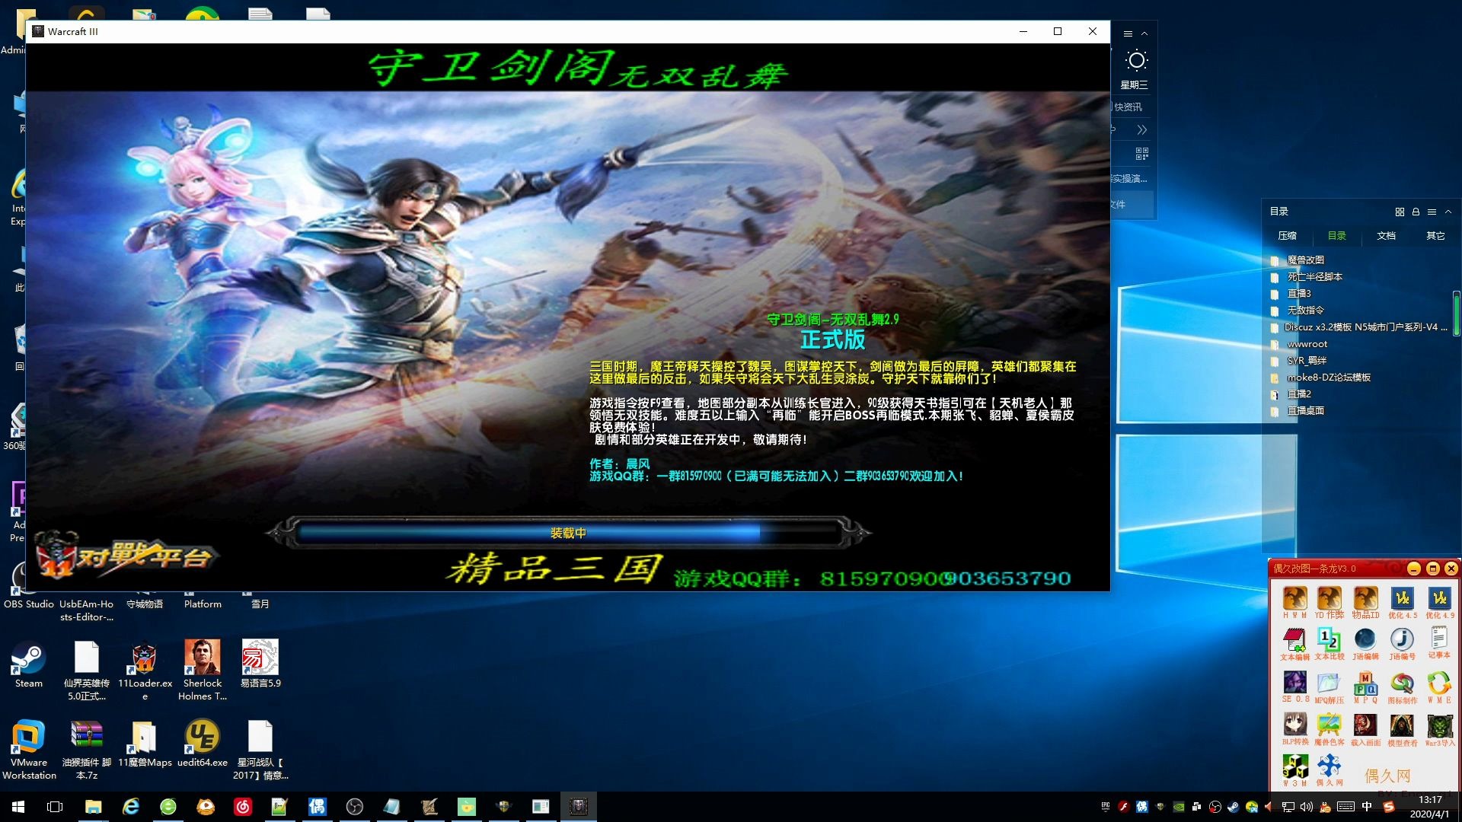Open the 偶久网 website icon
Viewport: 1462px width, 822px height.
(x=1330, y=770)
